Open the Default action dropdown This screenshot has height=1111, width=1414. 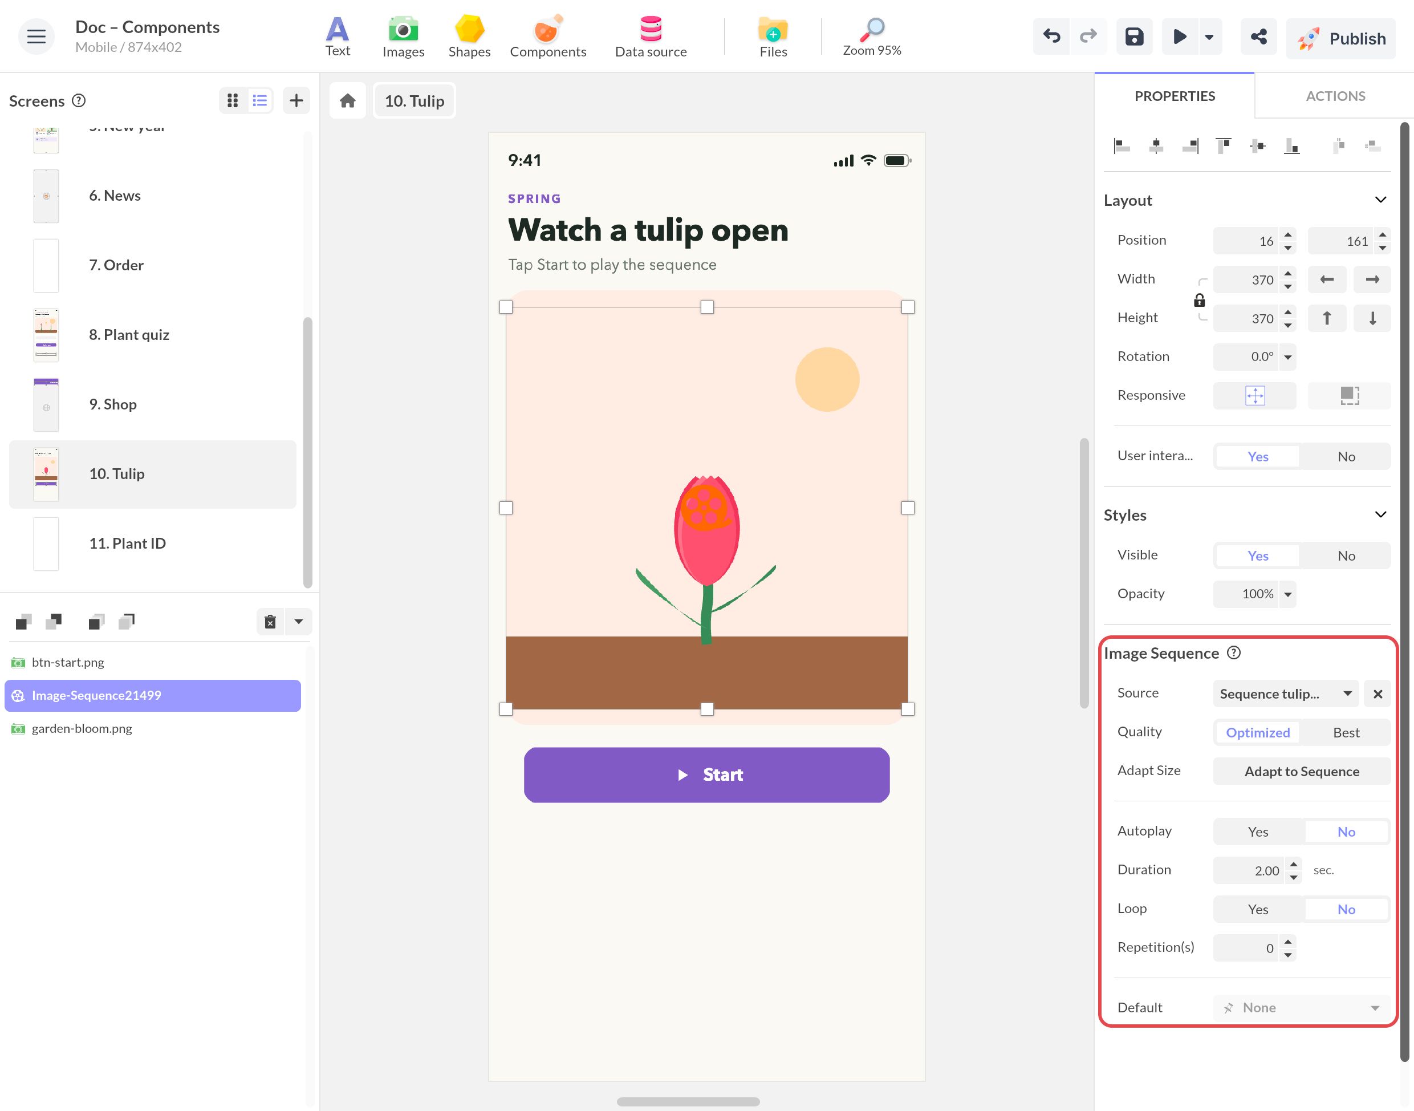coord(1302,1008)
